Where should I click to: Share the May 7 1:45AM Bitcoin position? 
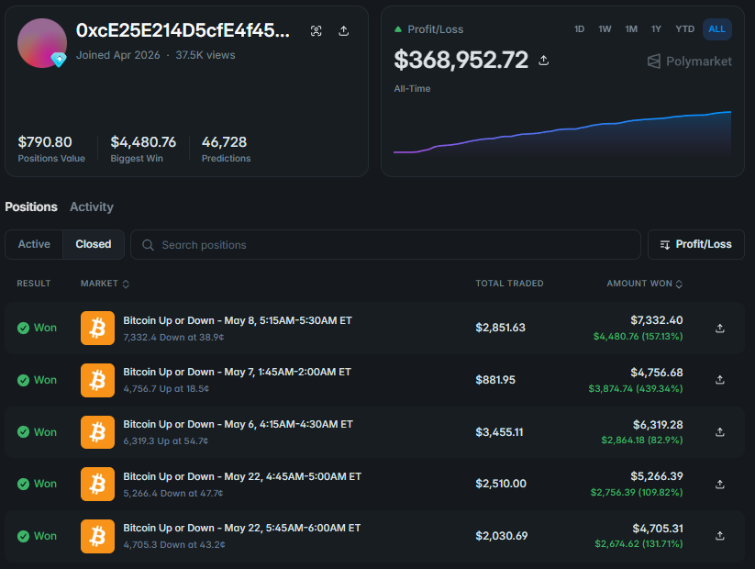[x=720, y=380]
